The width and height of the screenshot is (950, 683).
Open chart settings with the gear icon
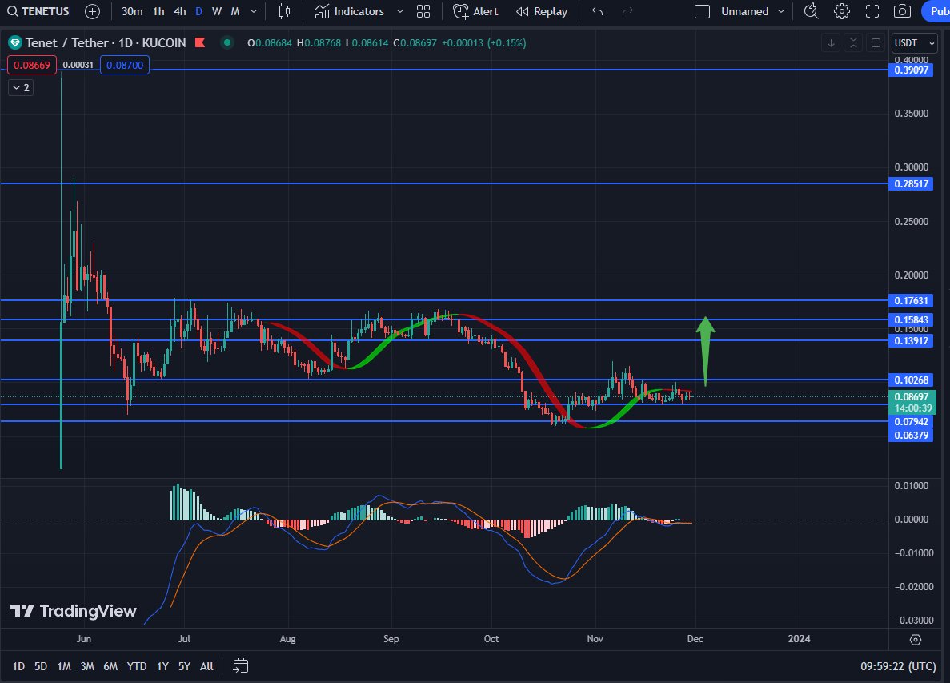click(x=842, y=11)
